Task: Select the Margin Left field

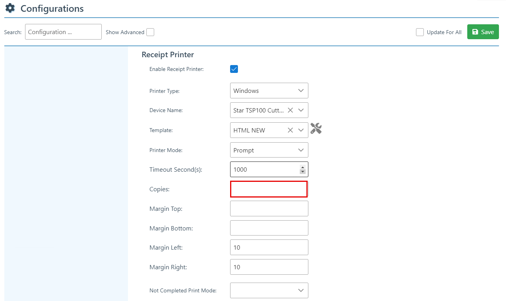Action: 269,248
